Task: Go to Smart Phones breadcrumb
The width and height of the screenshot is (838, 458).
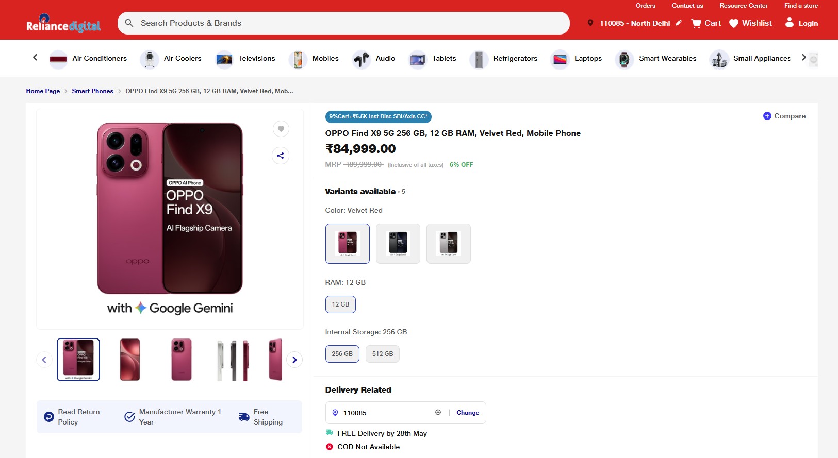Action: [92, 91]
